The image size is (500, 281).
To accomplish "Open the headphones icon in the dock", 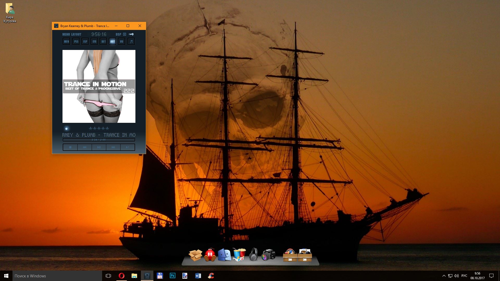I will [x=253, y=254].
